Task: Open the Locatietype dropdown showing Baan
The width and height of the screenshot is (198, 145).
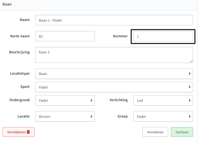Action: point(114,74)
